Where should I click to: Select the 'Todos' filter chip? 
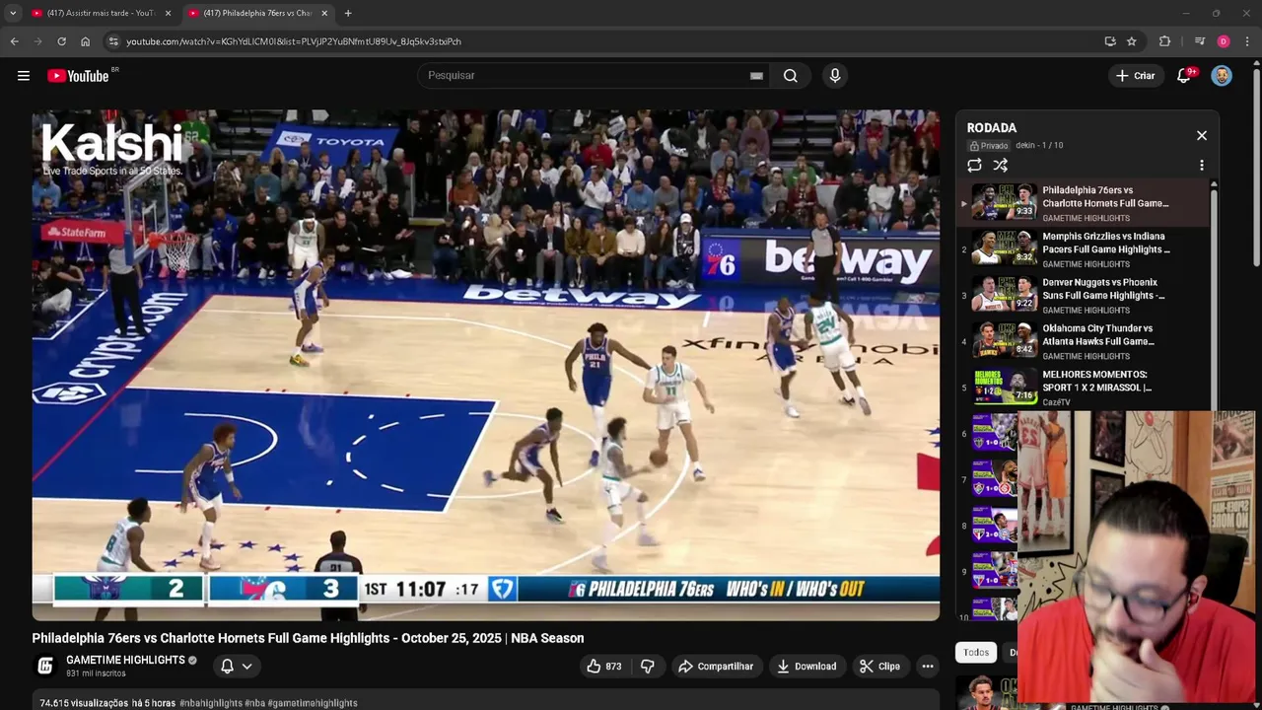tap(976, 653)
